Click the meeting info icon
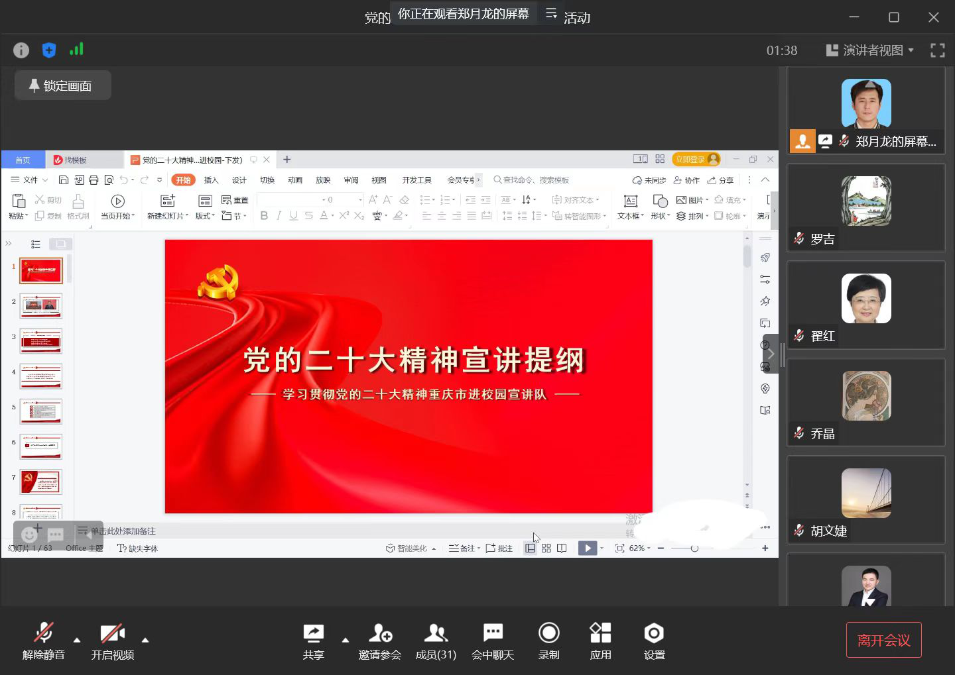 21,50
